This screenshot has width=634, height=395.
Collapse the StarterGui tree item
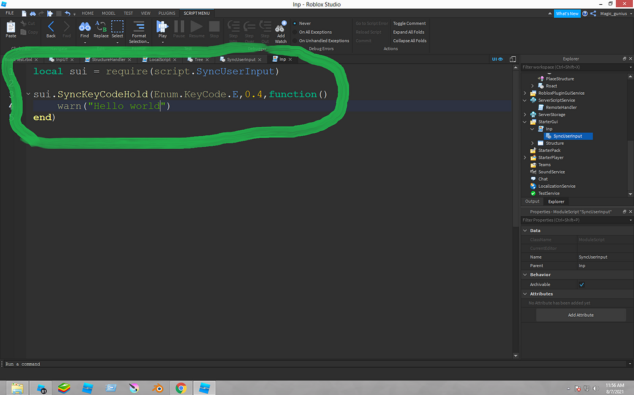[x=524, y=121]
